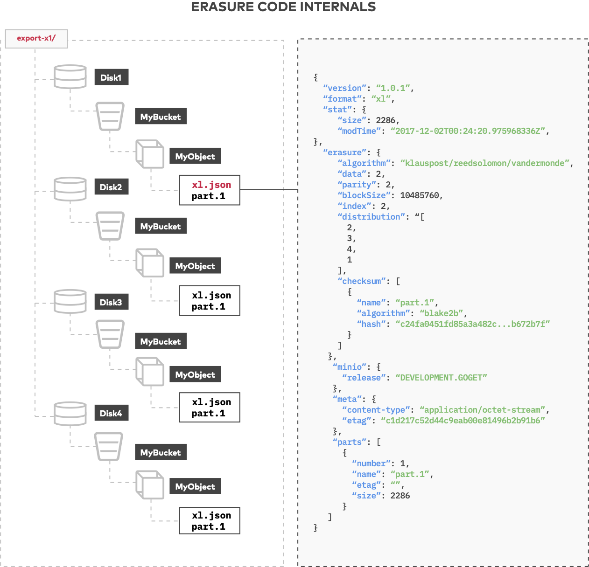Click the cube icon beneath Disk3's MyBucket
Screen dimensions: 589x567
(x=150, y=373)
